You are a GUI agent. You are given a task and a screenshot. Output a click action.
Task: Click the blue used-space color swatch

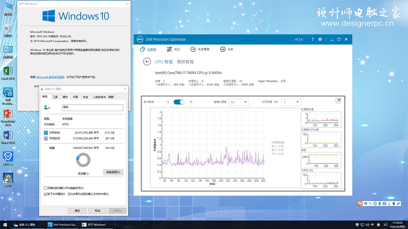click(46, 132)
